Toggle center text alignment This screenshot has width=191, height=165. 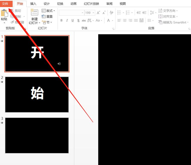[x=125, y=20]
